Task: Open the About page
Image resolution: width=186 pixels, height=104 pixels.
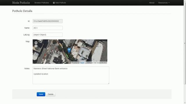Action: [152, 3]
